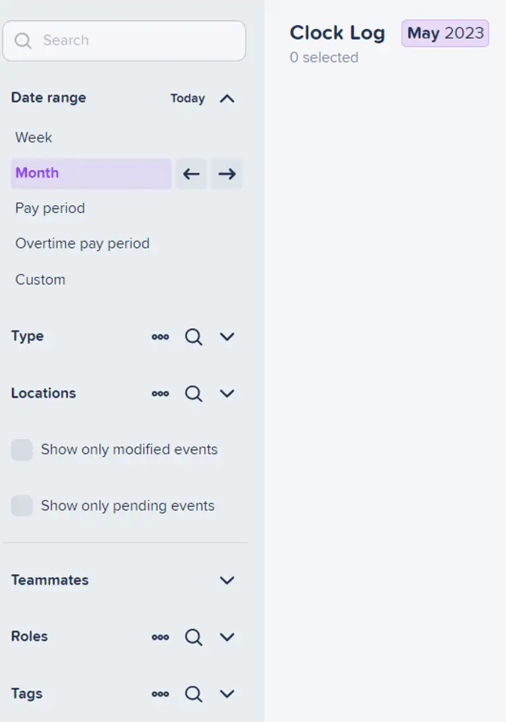506x722 pixels.
Task: Click the Search input field
Action: [x=132, y=41]
